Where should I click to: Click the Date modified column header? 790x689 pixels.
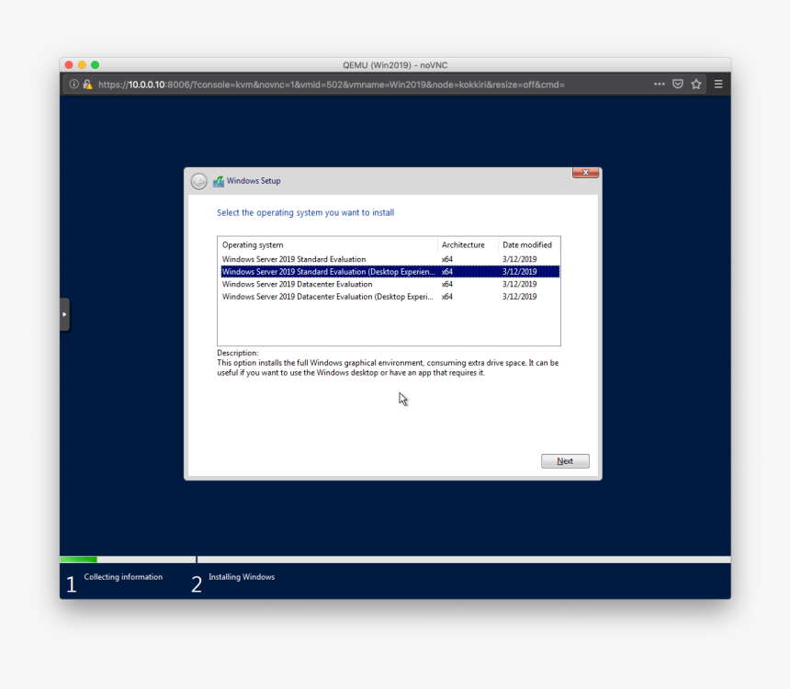click(x=529, y=245)
